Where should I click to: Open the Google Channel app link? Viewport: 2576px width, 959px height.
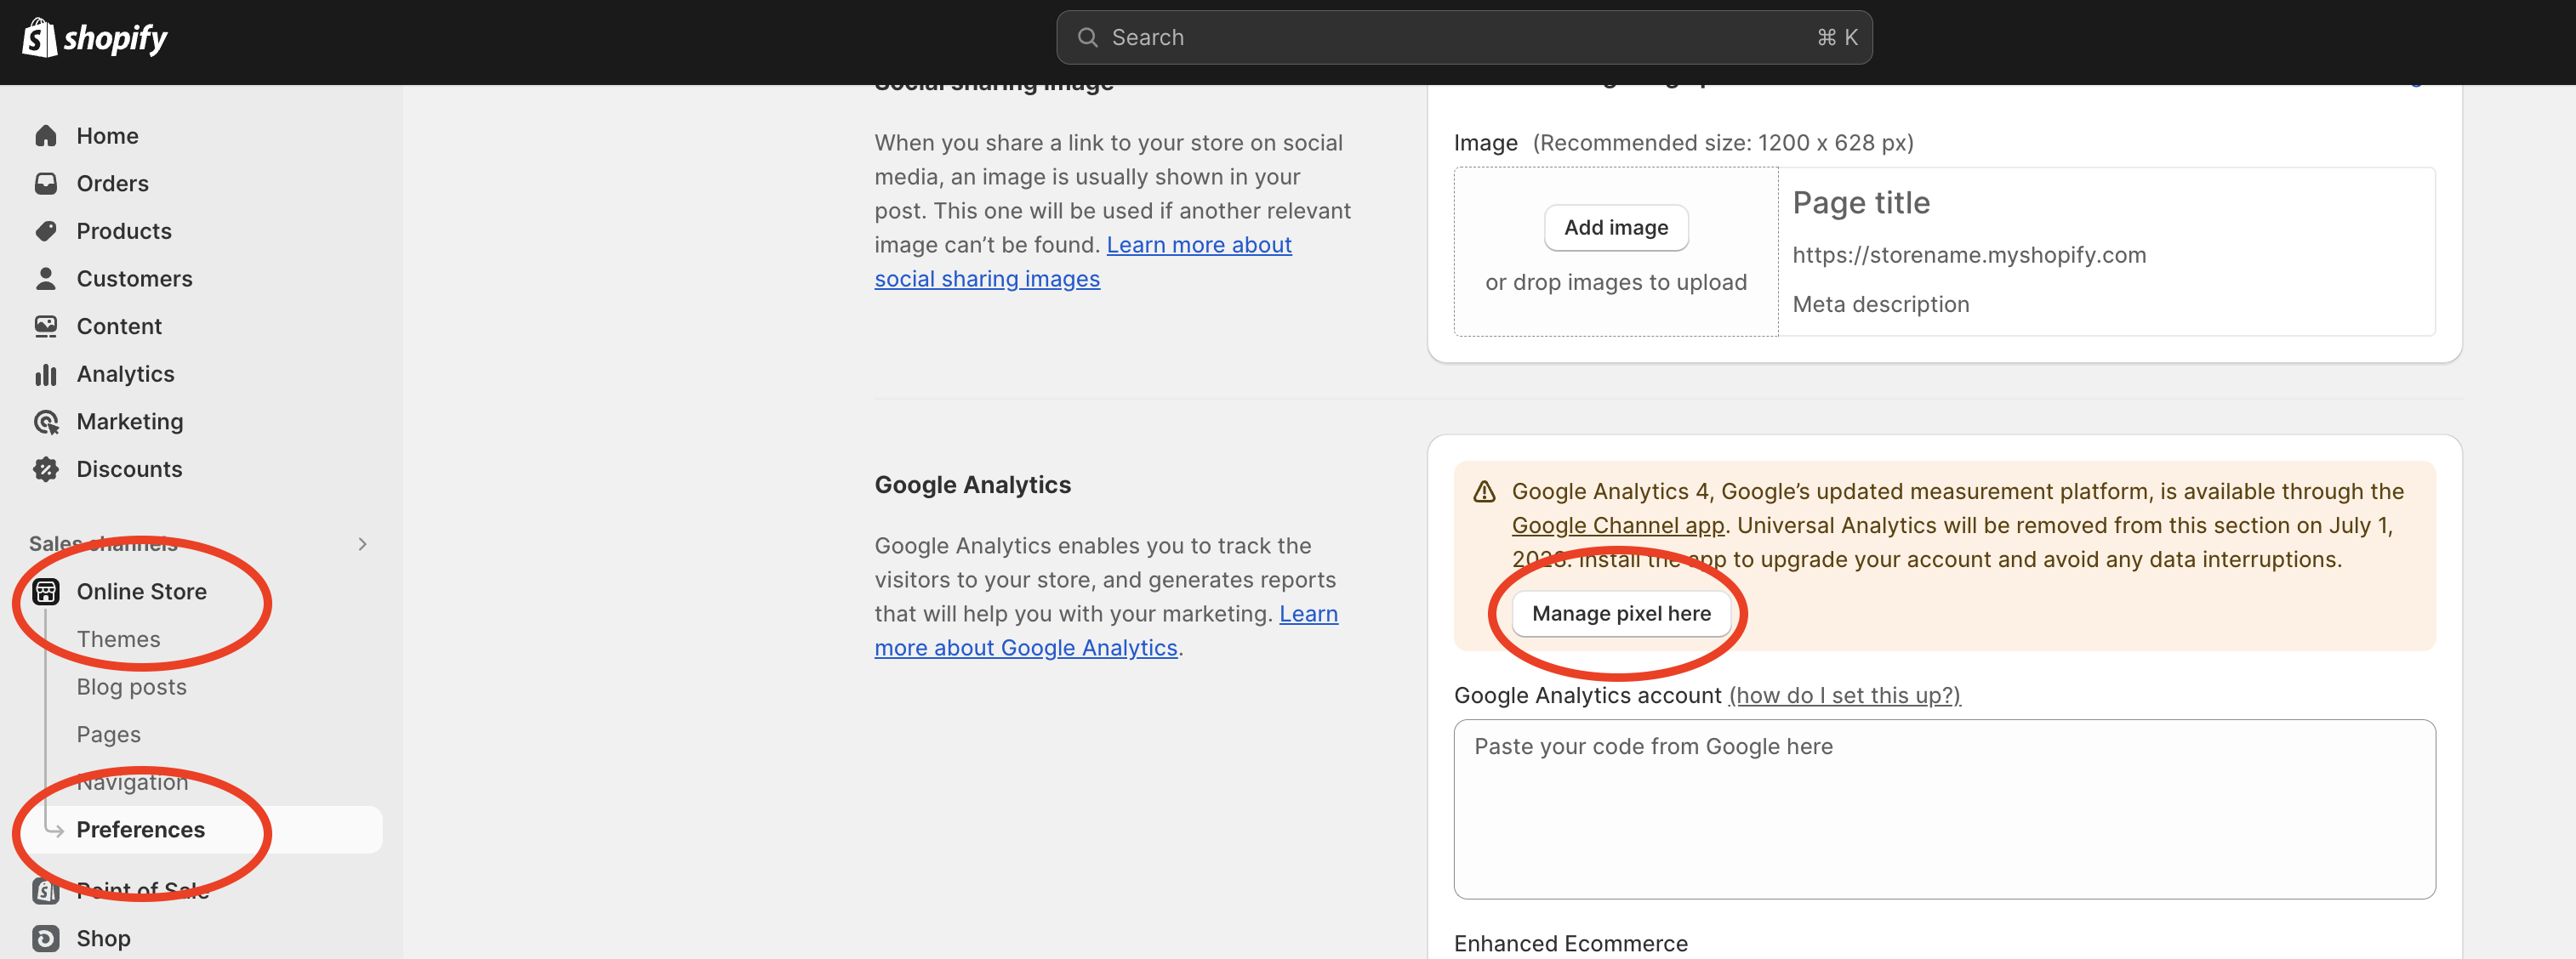pyautogui.click(x=1618, y=525)
